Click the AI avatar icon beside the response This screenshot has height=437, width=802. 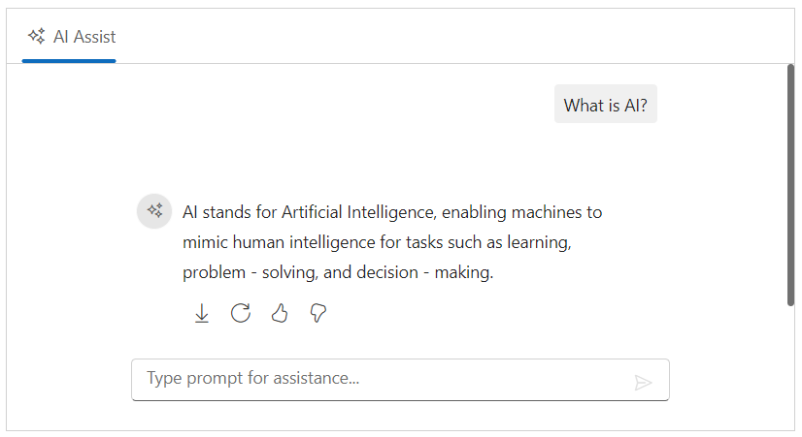[x=153, y=211]
